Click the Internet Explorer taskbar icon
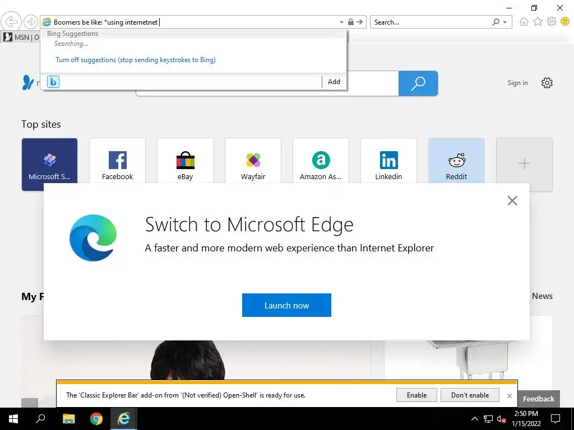The width and height of the screenshot is (574, 430). [x=124, y=419]
